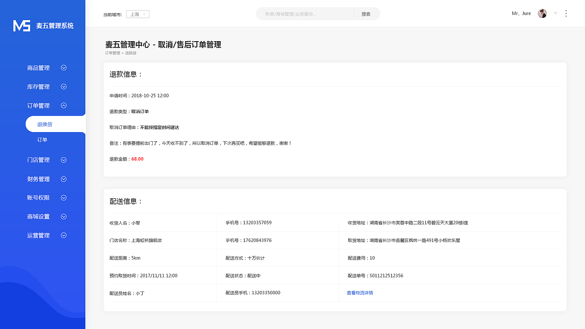Click the 配送信息 section heading
The height and width of the screenshot is (329, 585).
point(126,201)
